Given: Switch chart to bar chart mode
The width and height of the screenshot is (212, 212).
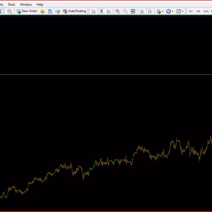Looking at the screenshot, I should click(x=94, y=11).
